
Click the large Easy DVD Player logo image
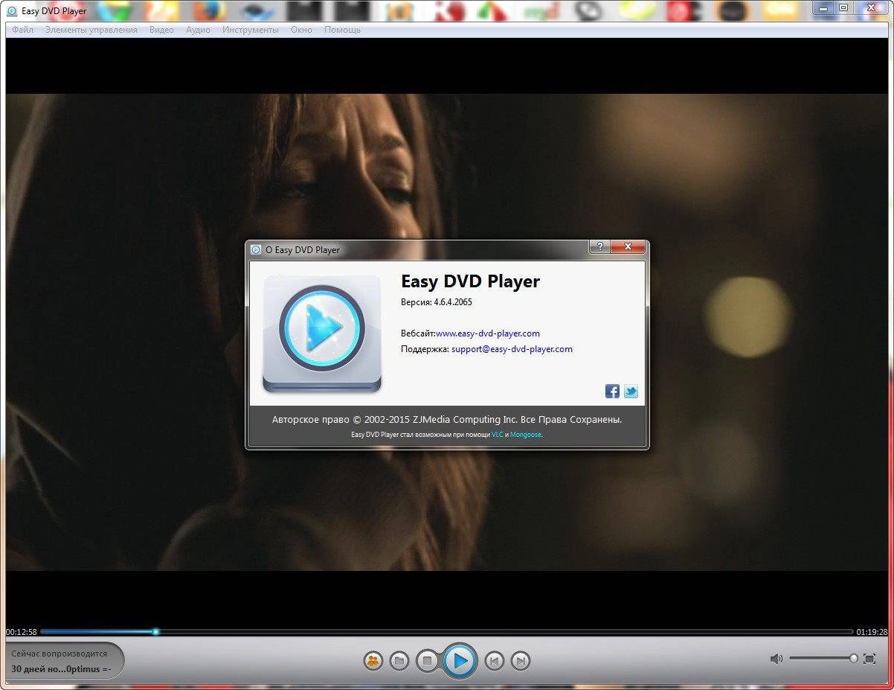(x=322, y=333)
